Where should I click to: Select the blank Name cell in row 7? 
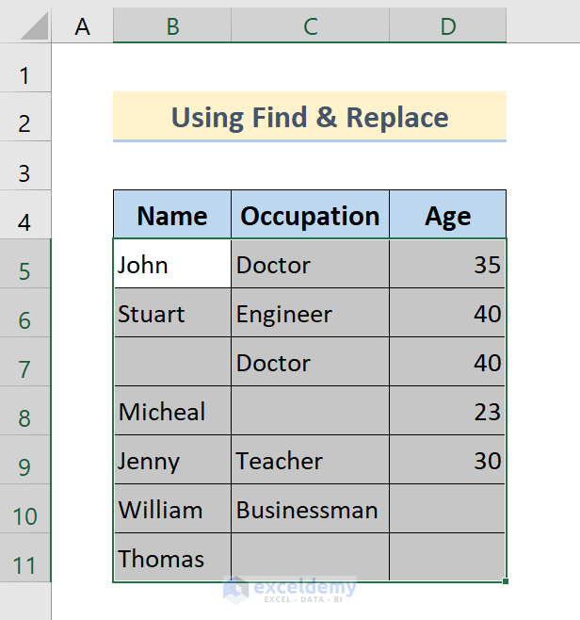point(172,362)
